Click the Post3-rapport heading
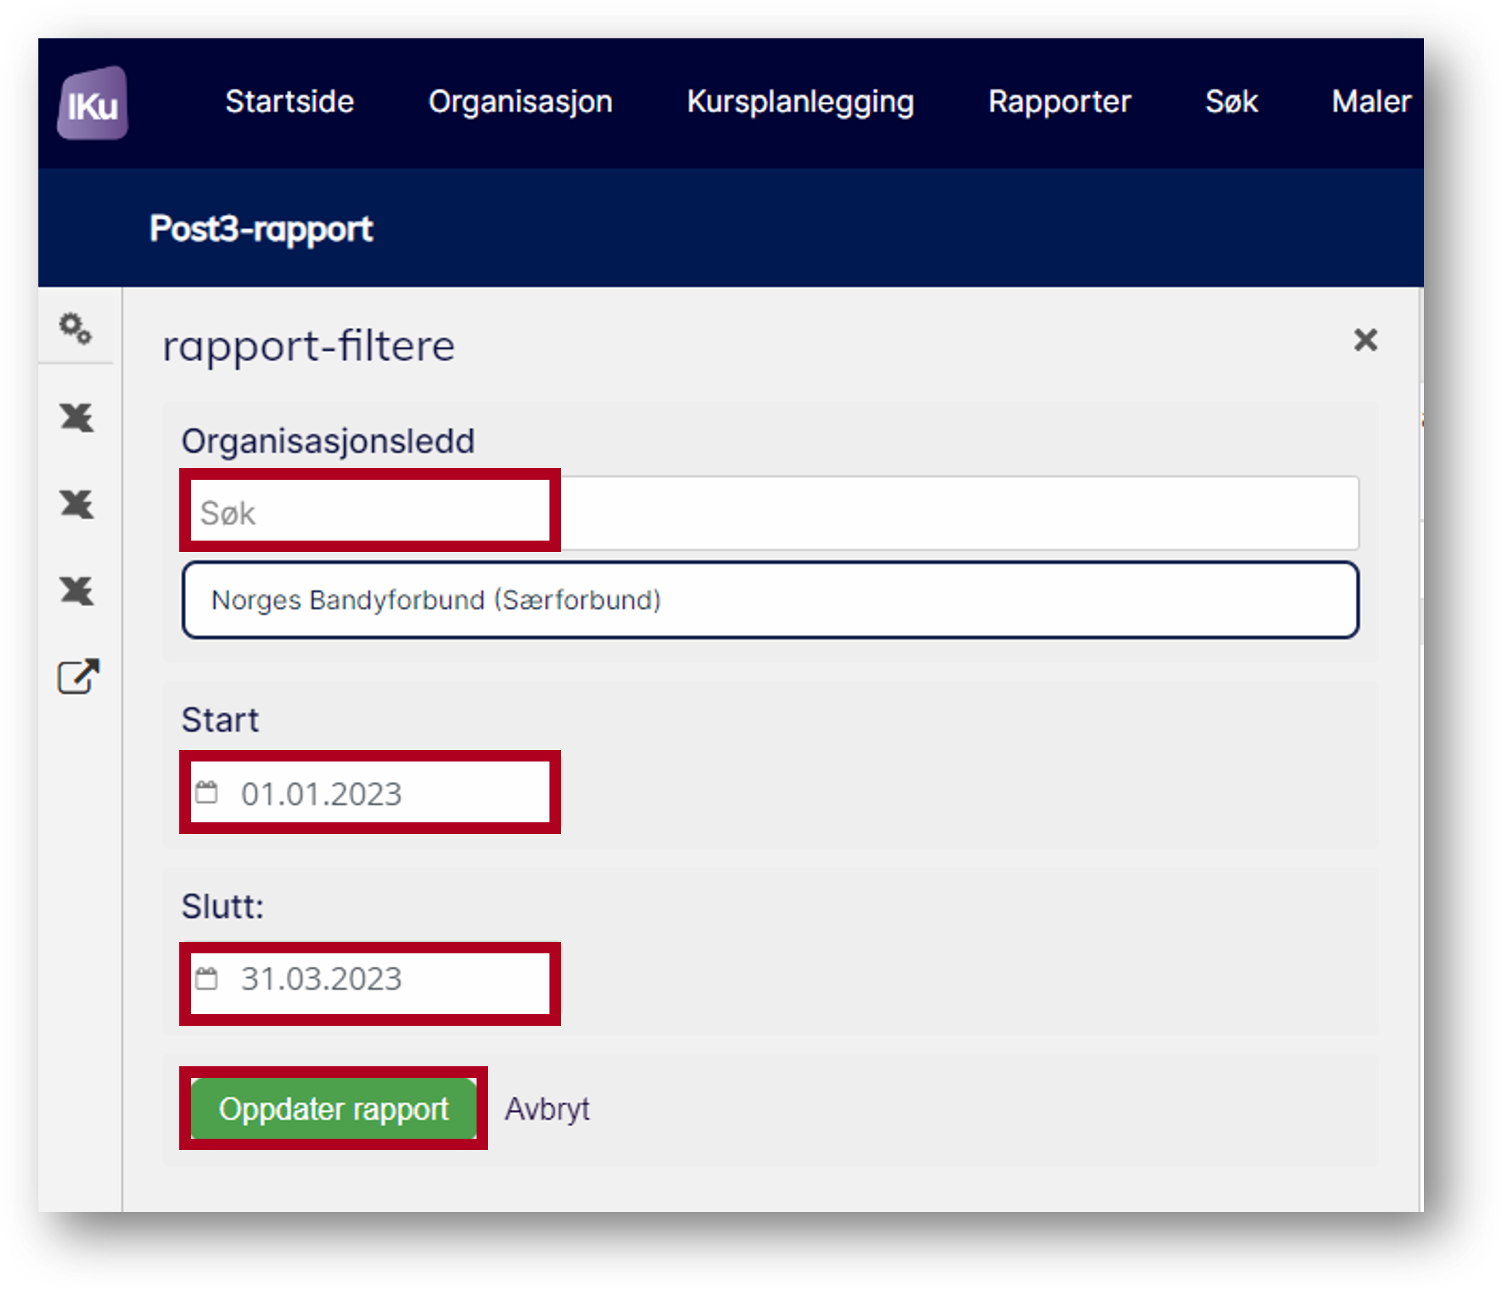Screen dimensions: 1502x1290 (x=261, y=229)
